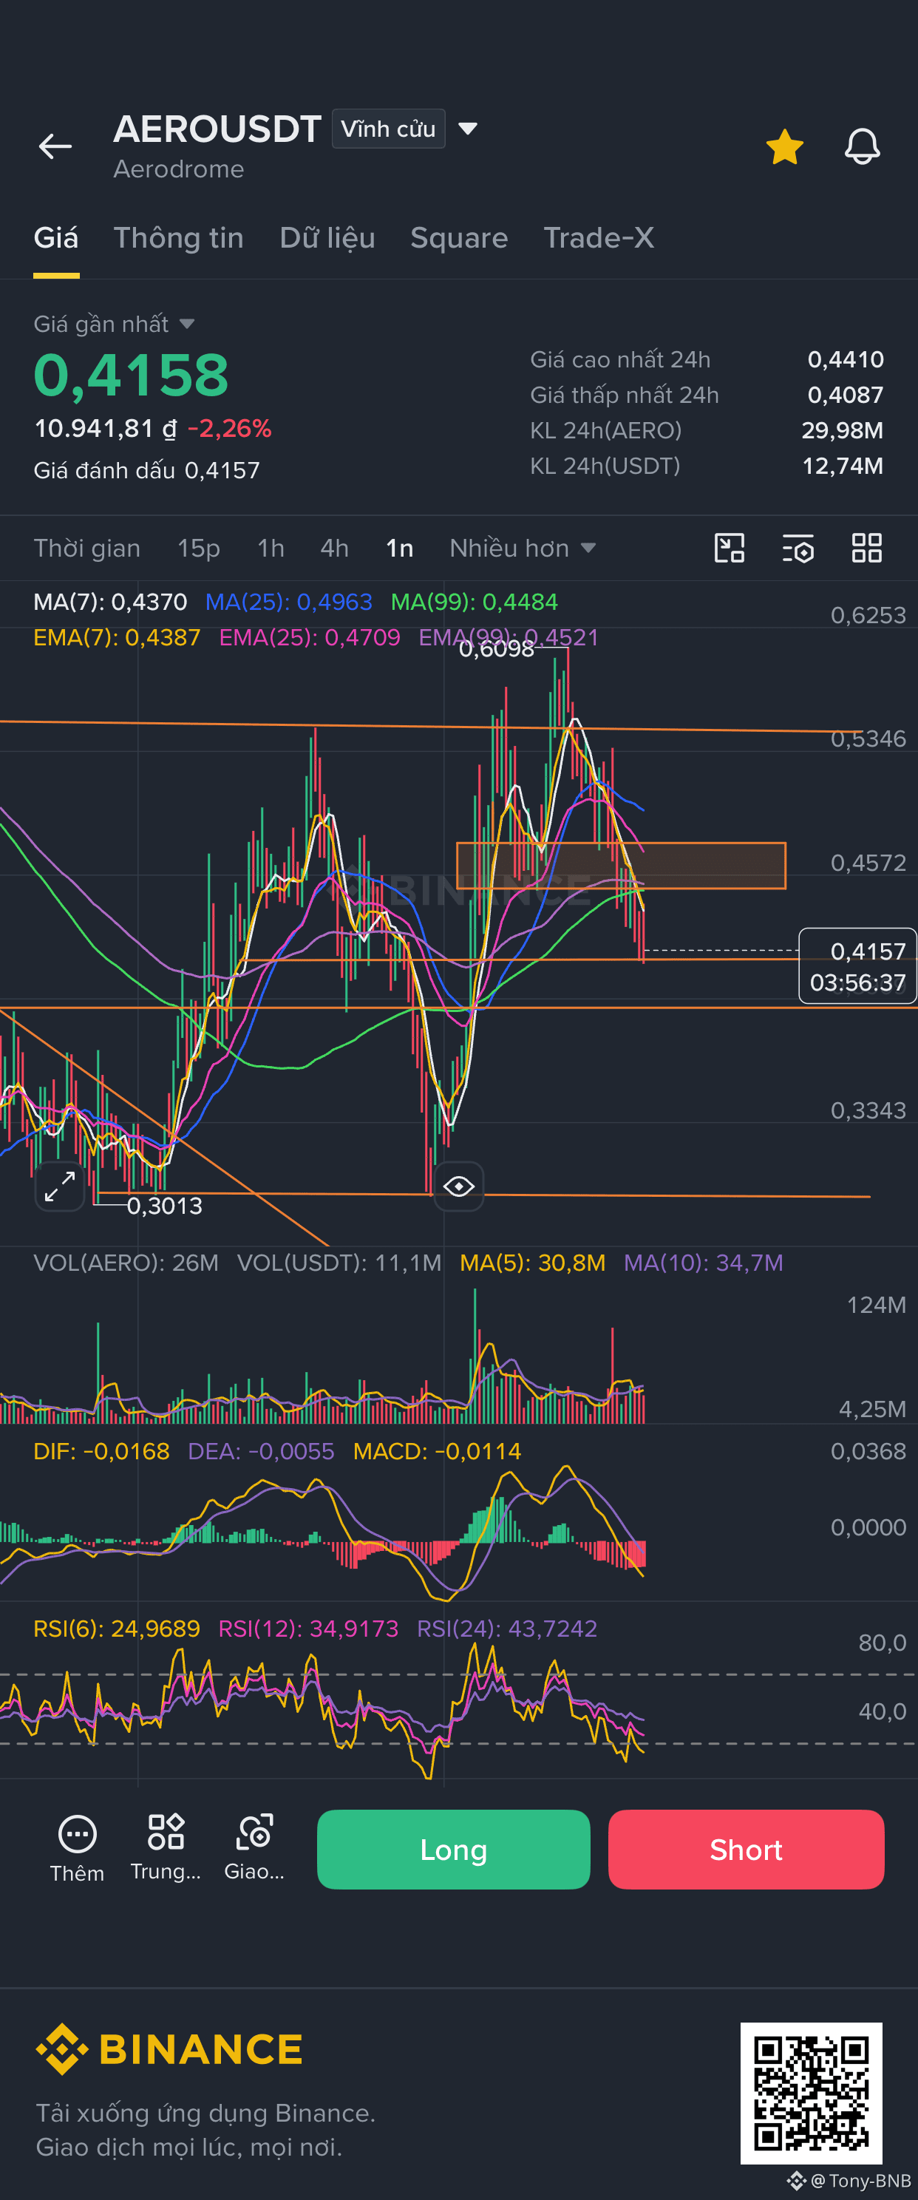The image size is (918, 2200).
Task: Open the grid layout icon
Action: point(866,548)
